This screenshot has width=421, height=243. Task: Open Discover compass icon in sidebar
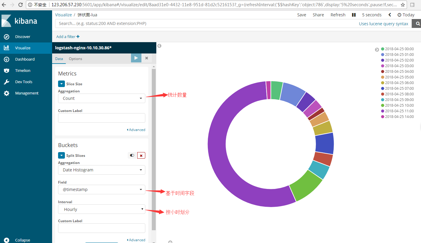coord(7,37)
